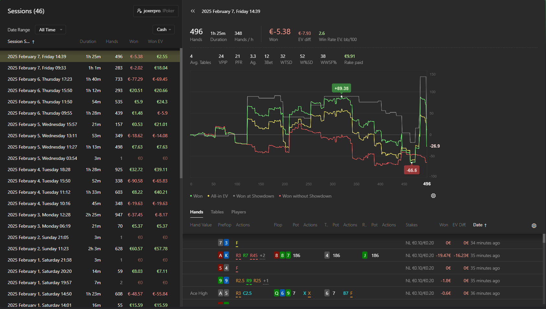Select session February 4, Tuesday 10:16
The image size is (546, 309).
[x=90, y=203]
